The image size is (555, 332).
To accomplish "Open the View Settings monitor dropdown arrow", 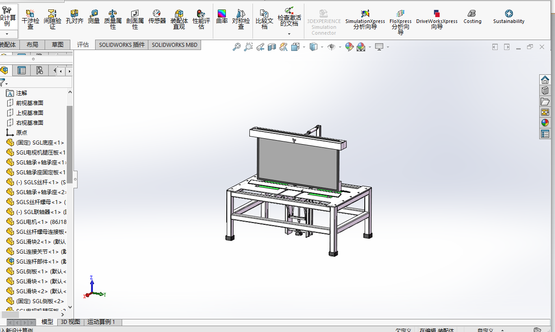I will tap(387, 47).
